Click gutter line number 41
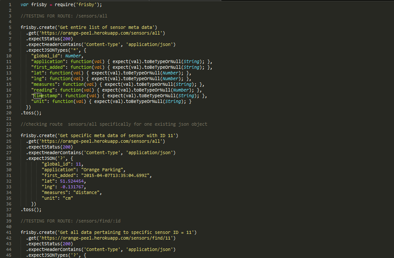This screenshot has width=394, height=258. pyautogui.click(x=9, y=233)
